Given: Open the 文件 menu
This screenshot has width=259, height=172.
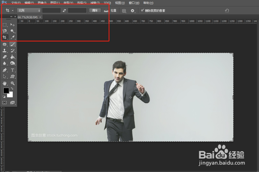Looking at the screenshot, I should [x=16, y=3].
